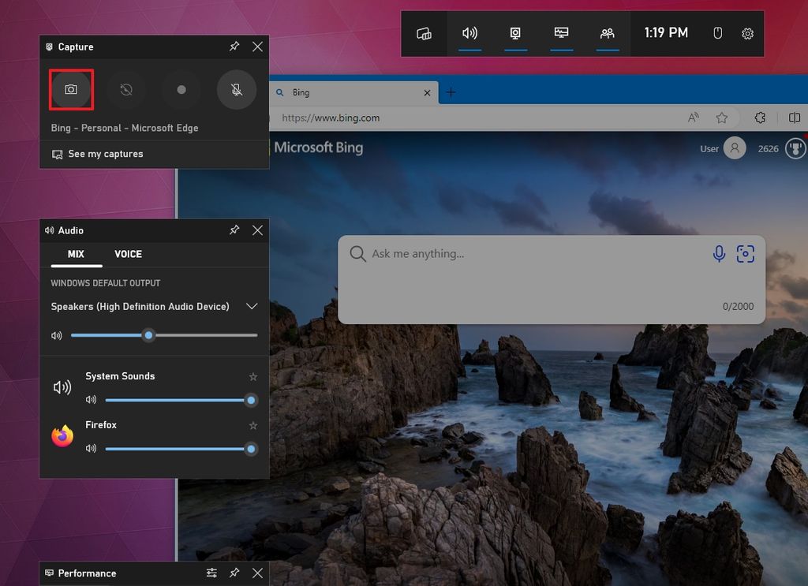Unmute the microphone in the Capture widget
808x586 pixels.
click(x=236, y=89)
